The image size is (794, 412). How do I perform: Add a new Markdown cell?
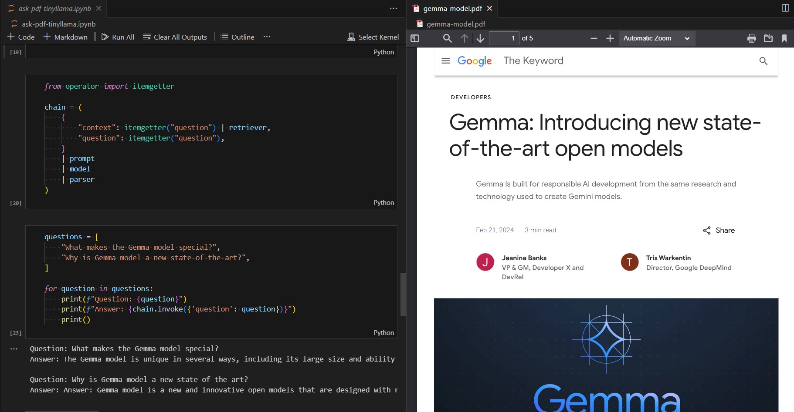(x=66, y=37)
